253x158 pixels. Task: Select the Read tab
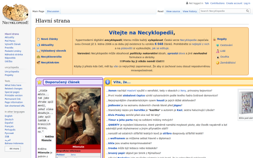click(x=160, y=11)
